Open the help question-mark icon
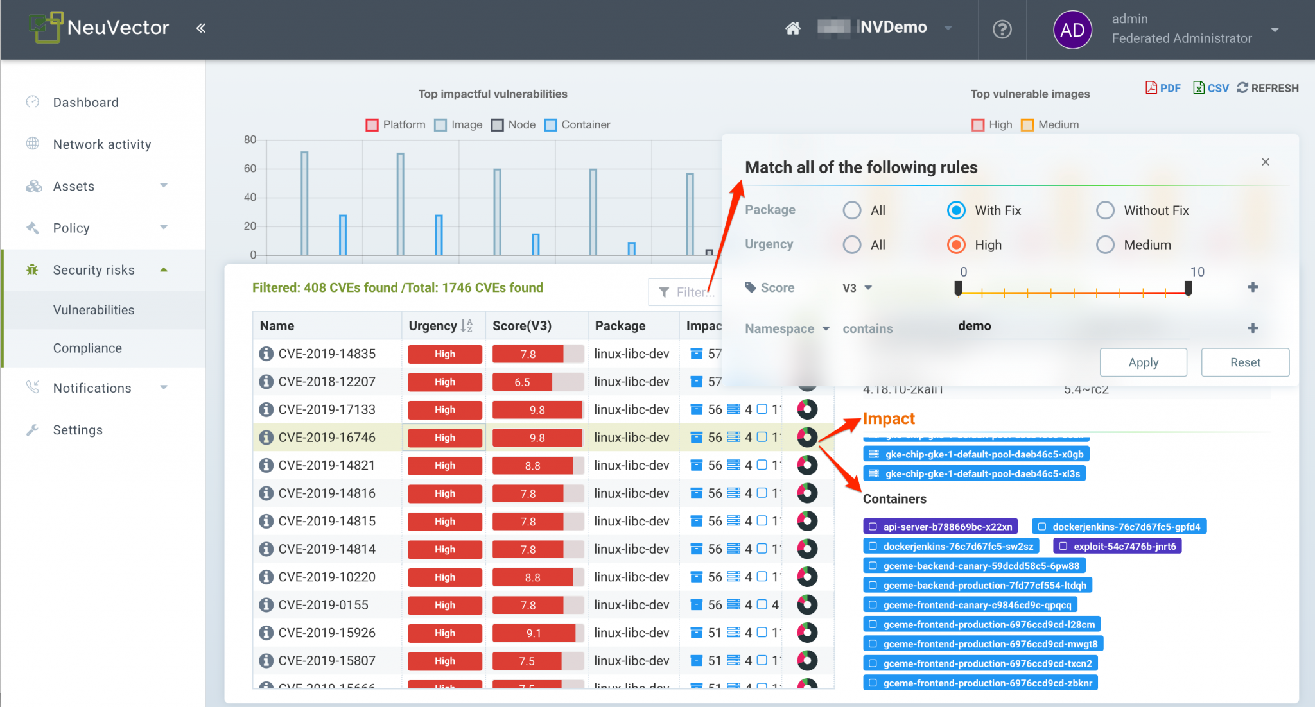Image resolution: width=1315 pixels, height=707 pixels. click(1002, 30)
